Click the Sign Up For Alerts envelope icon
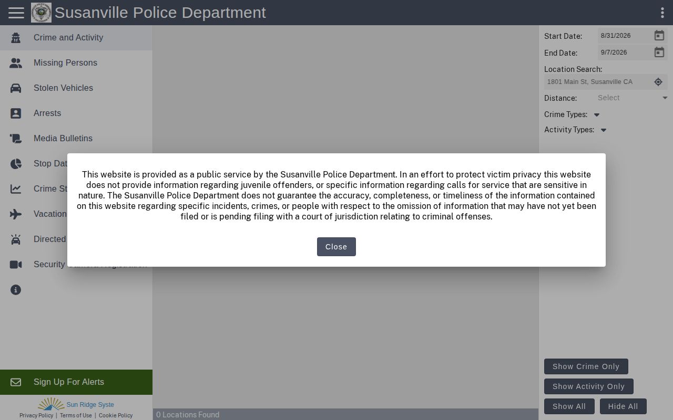This screenshot has height=420, width=673. (x=16, y=382)
